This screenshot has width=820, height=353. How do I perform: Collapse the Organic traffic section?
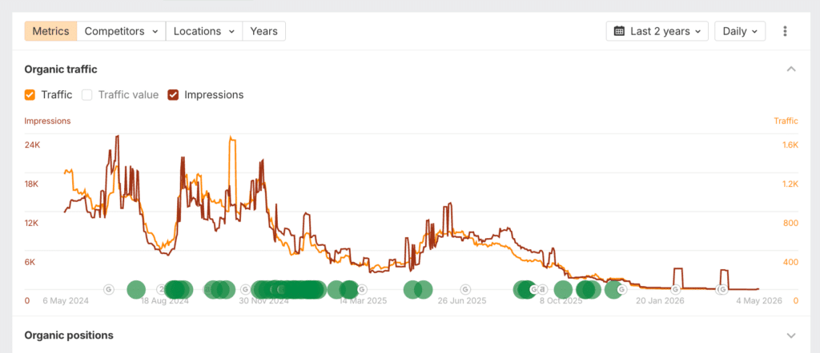tap(791, 69)
